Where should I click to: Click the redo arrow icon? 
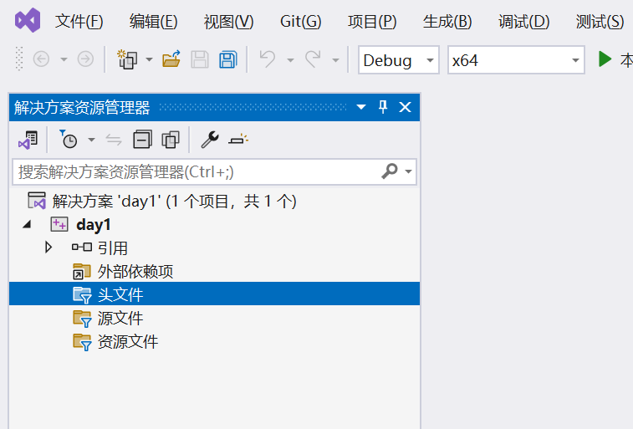[x=313, y=59]
